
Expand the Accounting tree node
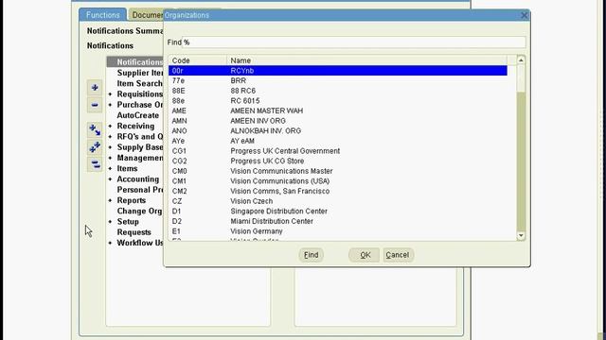[x=110, y=179]
